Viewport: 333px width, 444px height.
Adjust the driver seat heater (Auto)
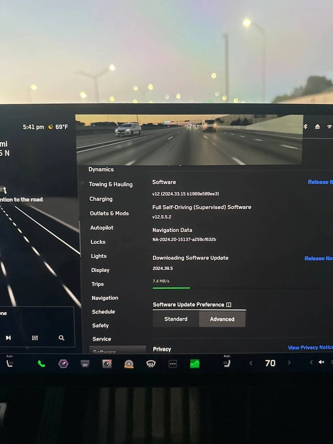[10, 362]
